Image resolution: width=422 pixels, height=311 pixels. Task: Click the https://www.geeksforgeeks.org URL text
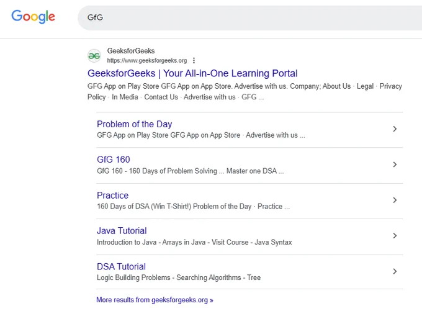tap(147, 61)
